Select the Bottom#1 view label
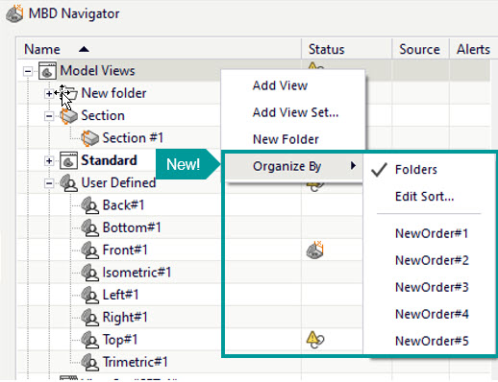Image resolution: width=498 pixels, height=382 pixels. click(x=132, y=227)
